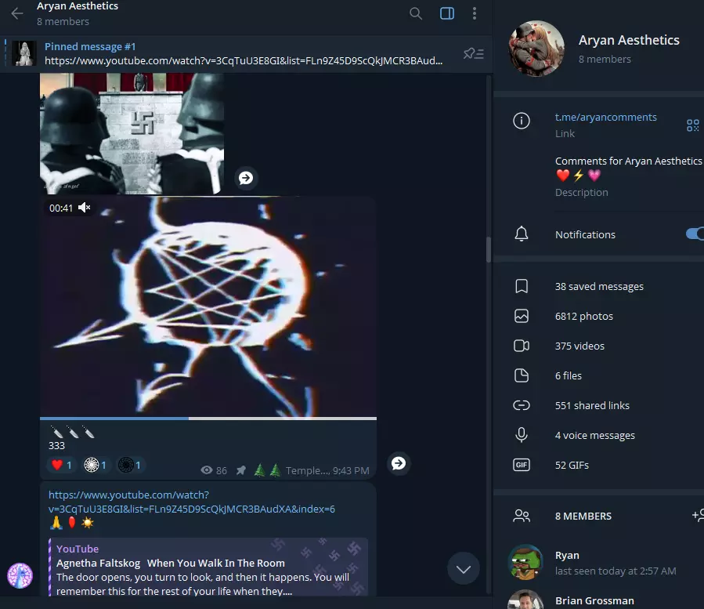The width and height of the screenshot is (704, 609).
Task: Open 551 shared links
Action: coord(598,405)
